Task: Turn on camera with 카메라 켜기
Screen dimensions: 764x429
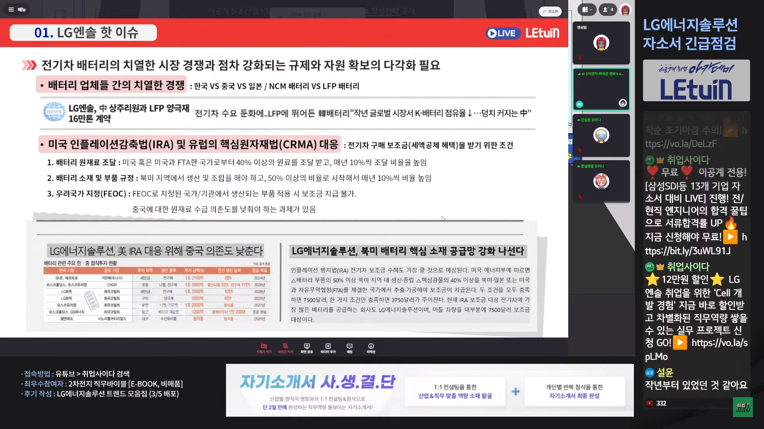Action: pyautogui.click(x=264, y=348)
